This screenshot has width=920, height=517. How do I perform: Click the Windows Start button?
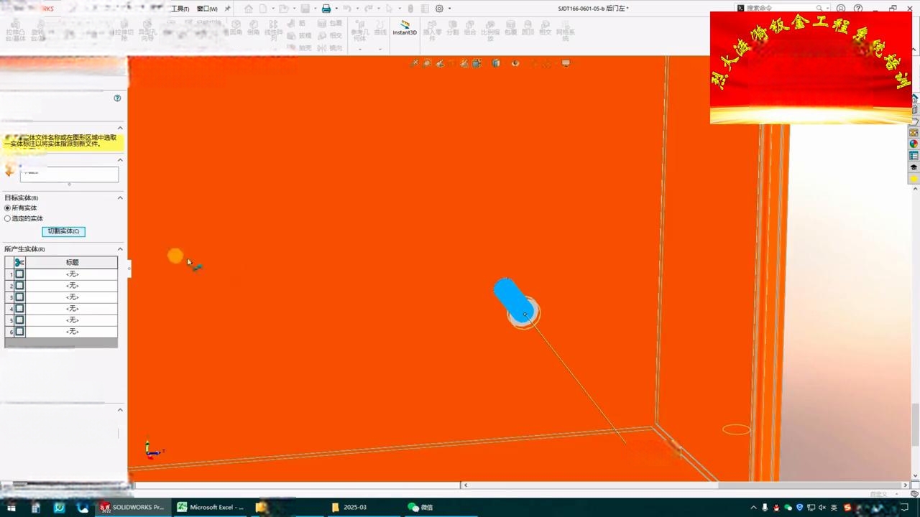tap(11, 508)
